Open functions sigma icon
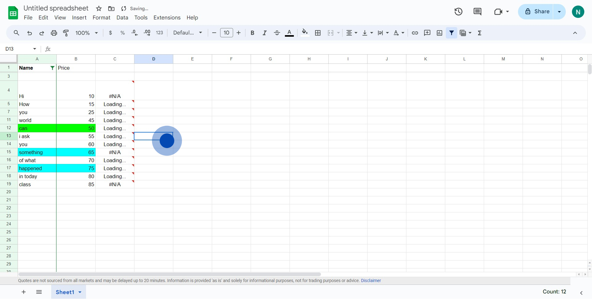592x299 pixels. tap(479, 33)
